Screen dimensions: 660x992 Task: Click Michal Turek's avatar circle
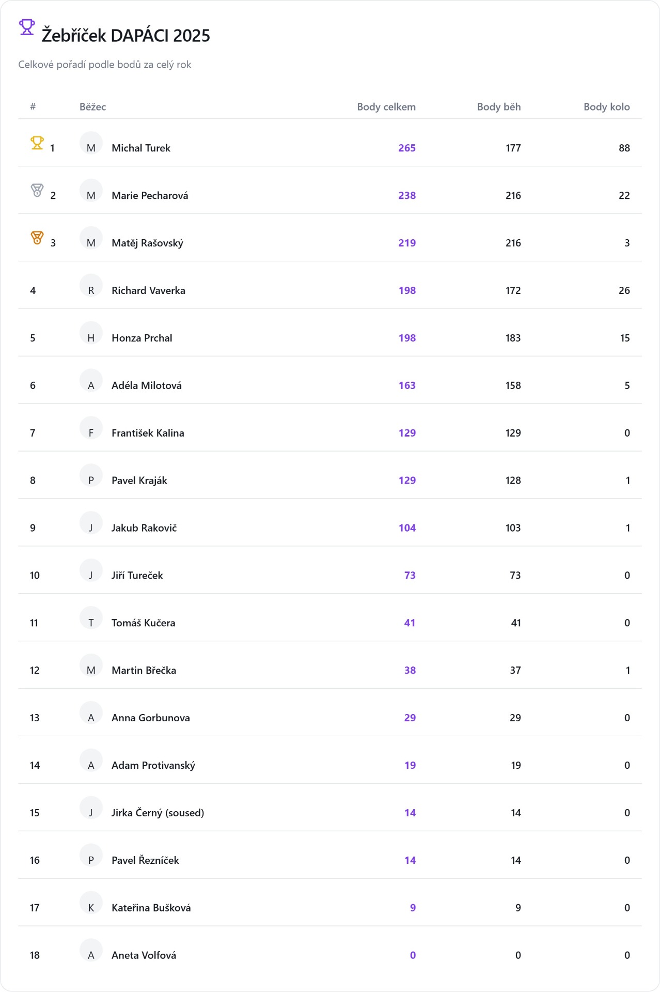(x=91, y=144)
